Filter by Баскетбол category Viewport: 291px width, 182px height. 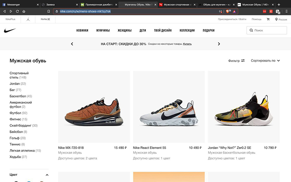coord(21,96)
